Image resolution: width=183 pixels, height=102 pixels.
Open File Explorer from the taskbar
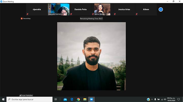point(85,99)
